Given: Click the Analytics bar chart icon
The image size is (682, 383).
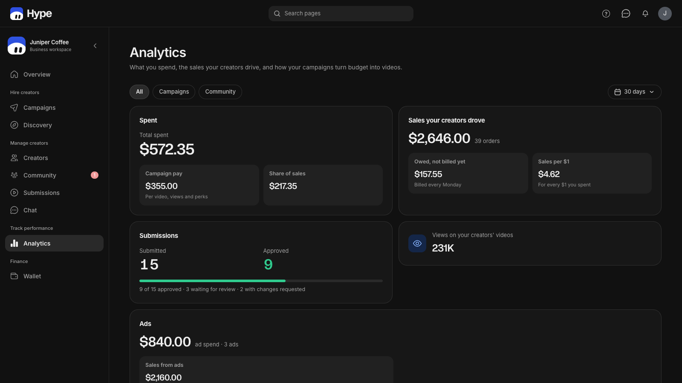Looking at the screenshot, I should pyautogui.click(x=14, y=243).
